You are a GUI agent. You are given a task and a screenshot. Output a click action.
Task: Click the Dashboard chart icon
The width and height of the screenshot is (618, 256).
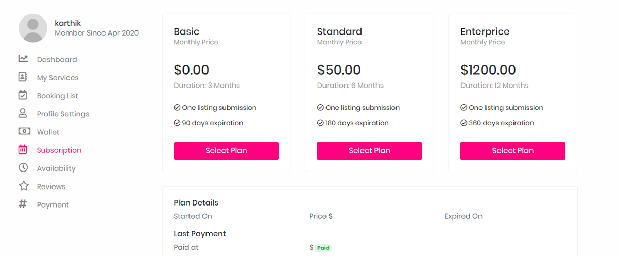(23, 59)
